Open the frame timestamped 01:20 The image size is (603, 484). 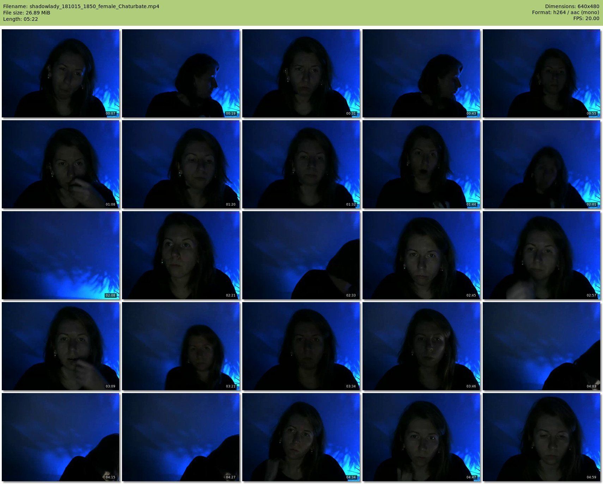pos(181,164)
